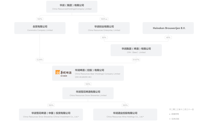Viewport: 215px width, 125px height.
Task: Click the 60% ownership label
Action: [x=104, y=37]
